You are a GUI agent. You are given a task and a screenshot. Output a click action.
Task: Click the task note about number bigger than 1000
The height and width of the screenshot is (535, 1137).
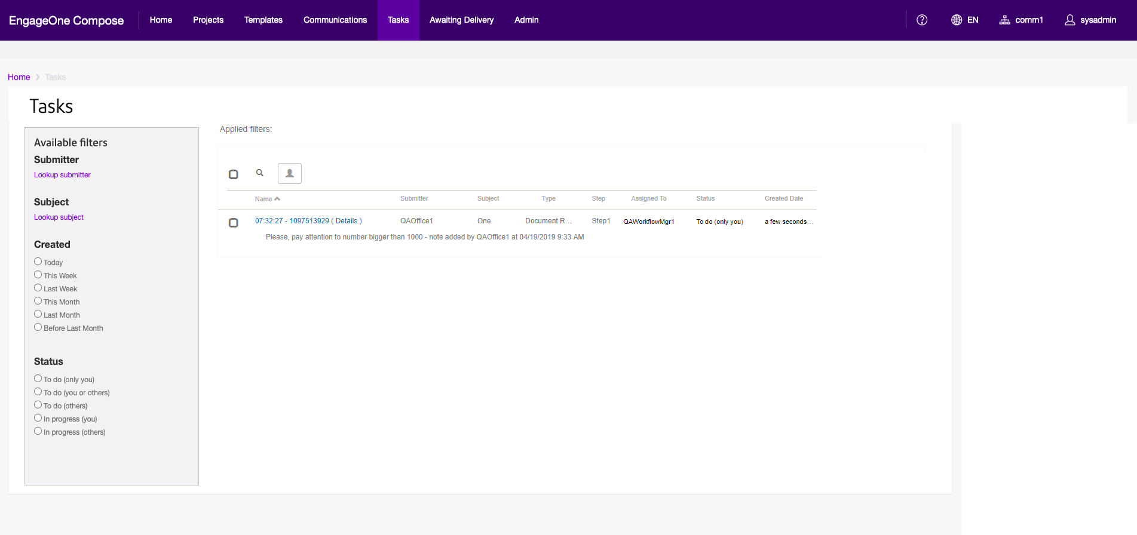(425, 237)
